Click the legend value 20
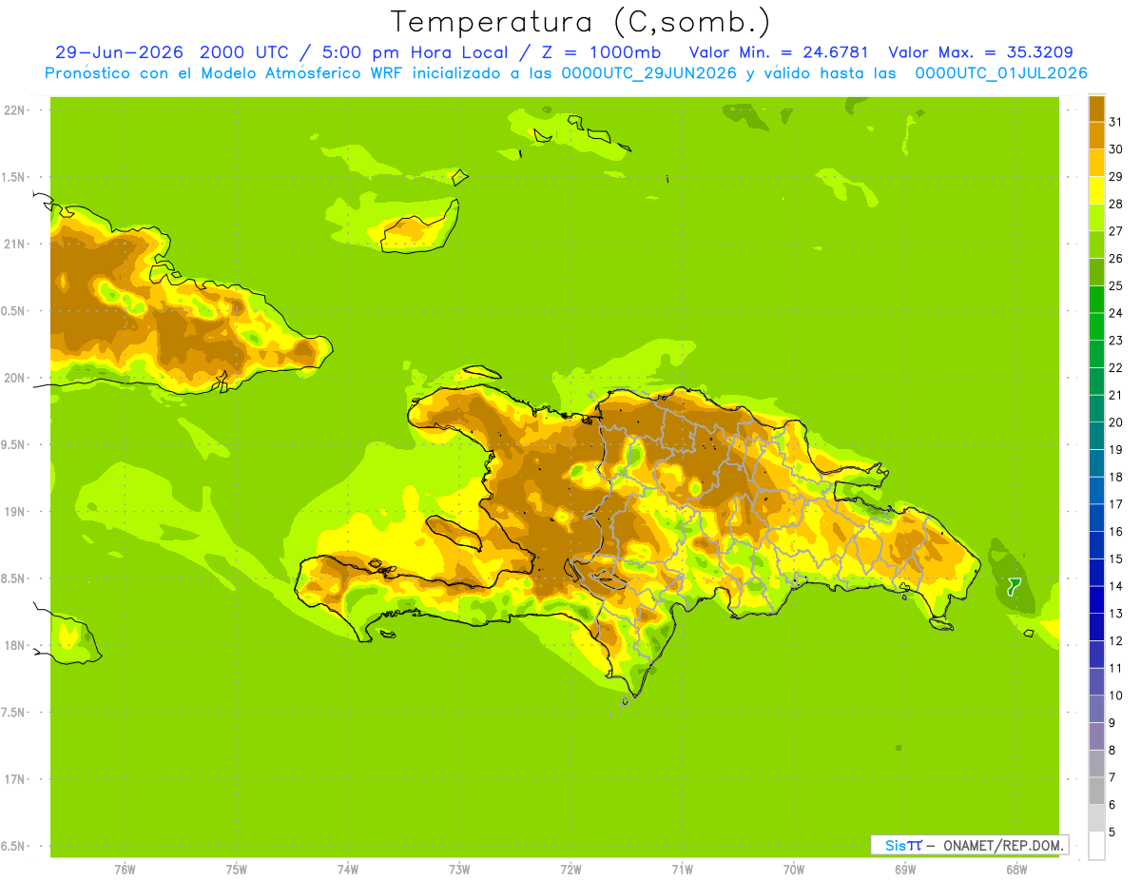This screenshot has width=1141, height=882. pos(1115,422)
